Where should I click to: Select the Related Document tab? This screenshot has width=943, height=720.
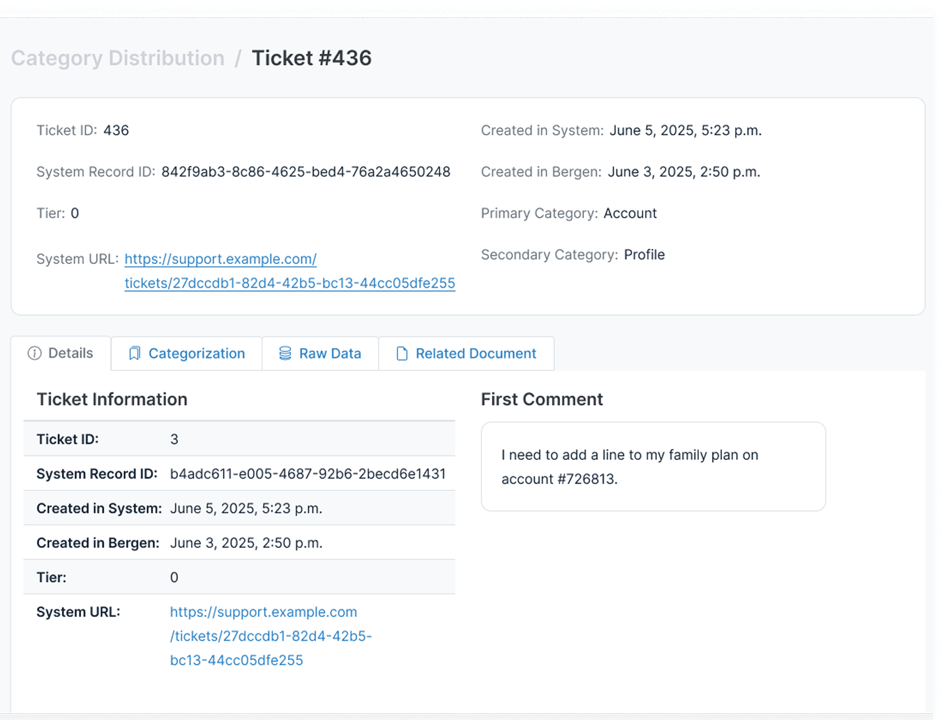tap(475, 354)
